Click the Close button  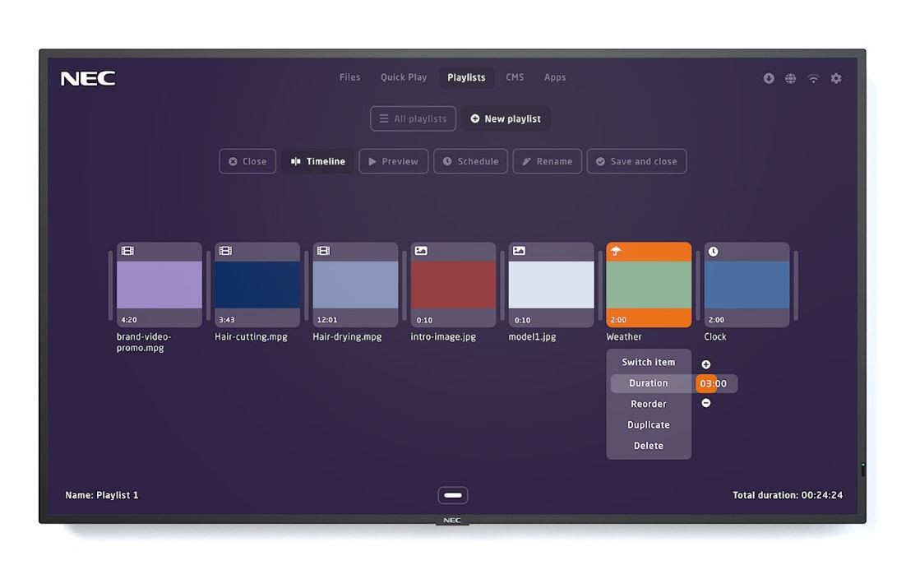tap(247, 161)
